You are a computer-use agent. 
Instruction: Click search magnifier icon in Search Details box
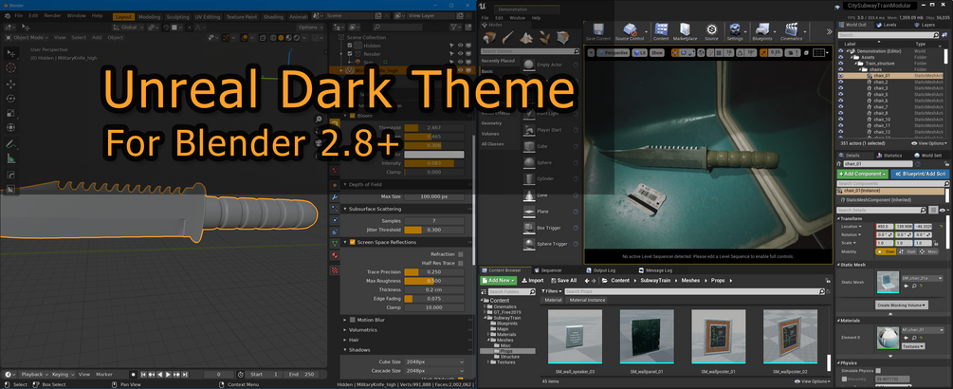click(x=925, y=210)
